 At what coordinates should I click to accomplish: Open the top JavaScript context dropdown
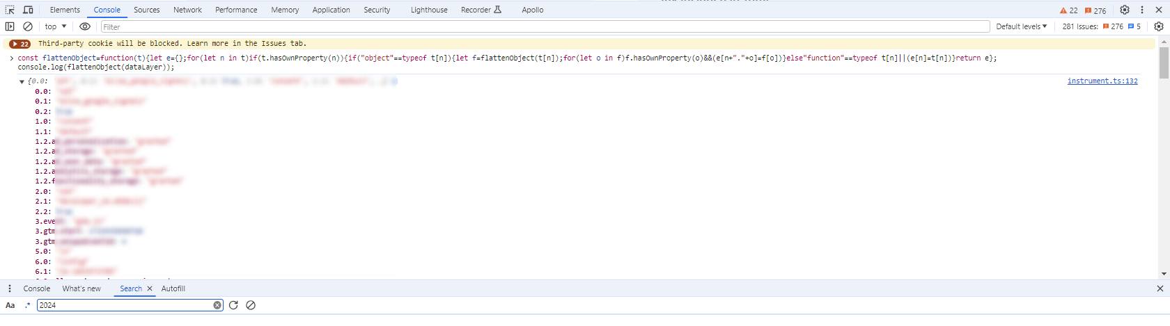coord(56,26)
